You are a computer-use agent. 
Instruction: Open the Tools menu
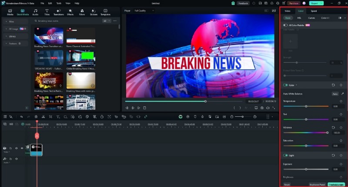[59, 3]
